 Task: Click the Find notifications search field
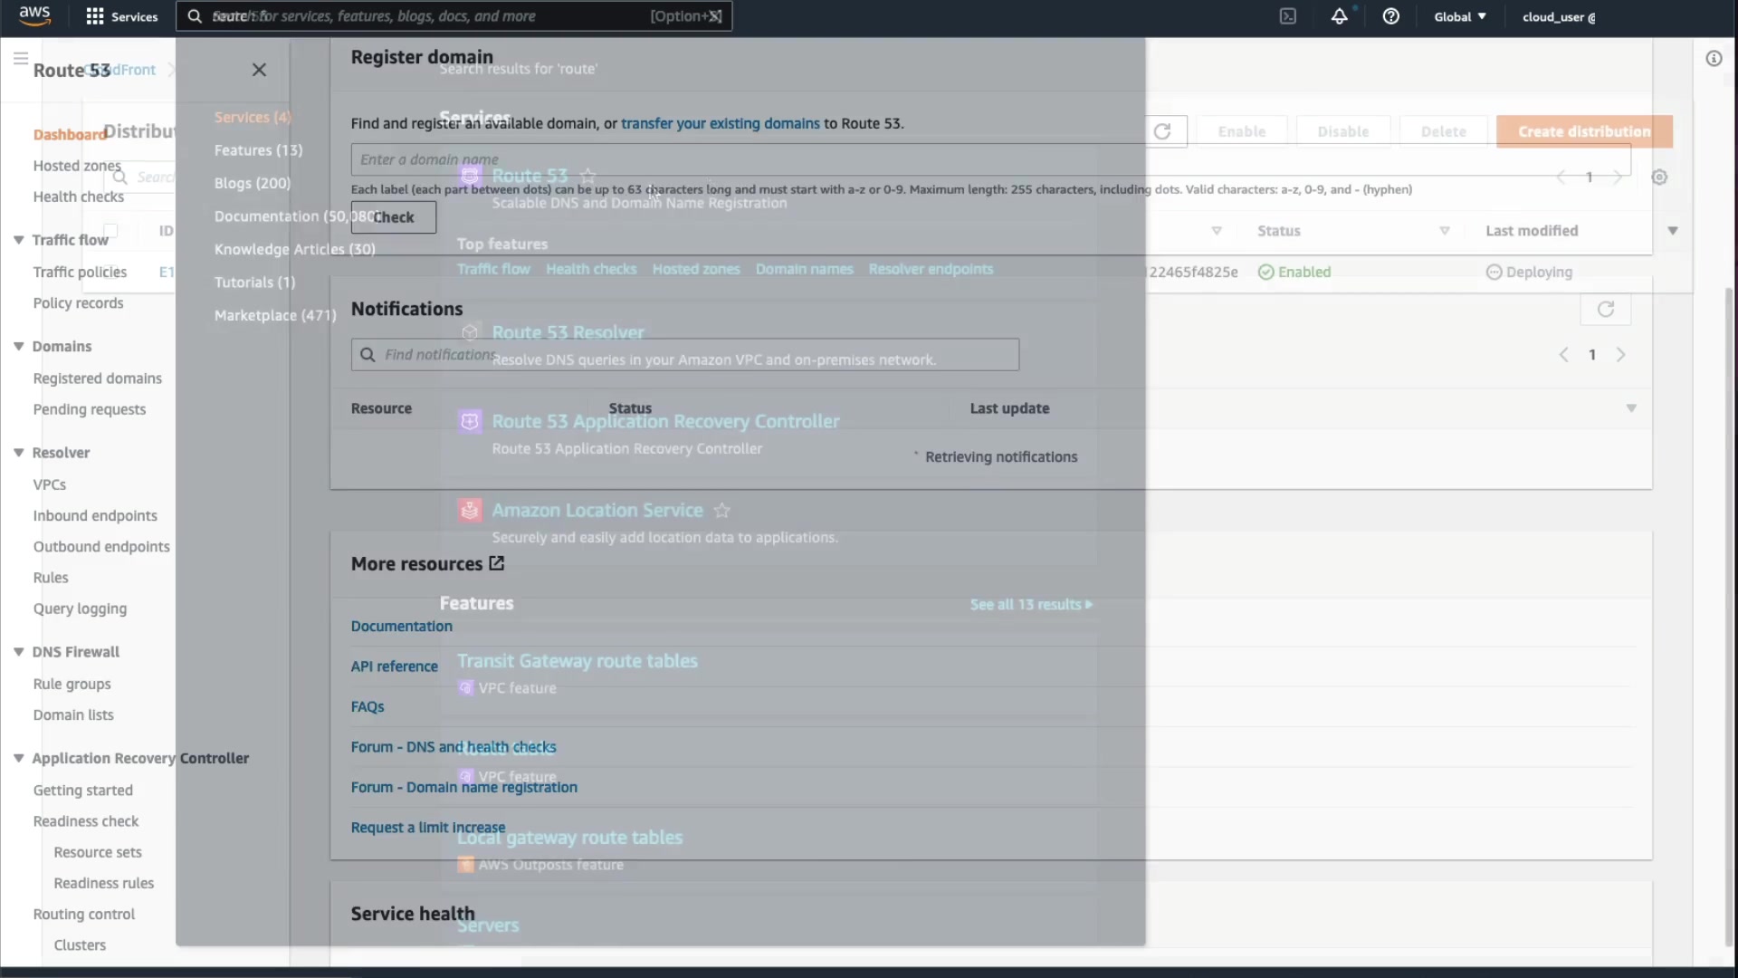coord(684,355)
